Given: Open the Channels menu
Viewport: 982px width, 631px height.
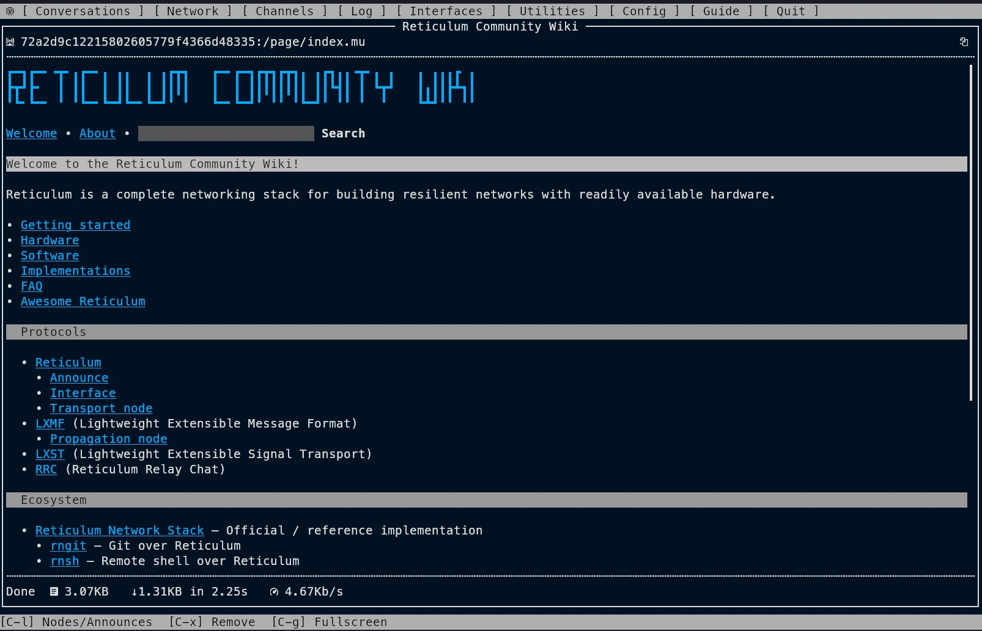Looking at the screenshot, I should tap(285, 11).
